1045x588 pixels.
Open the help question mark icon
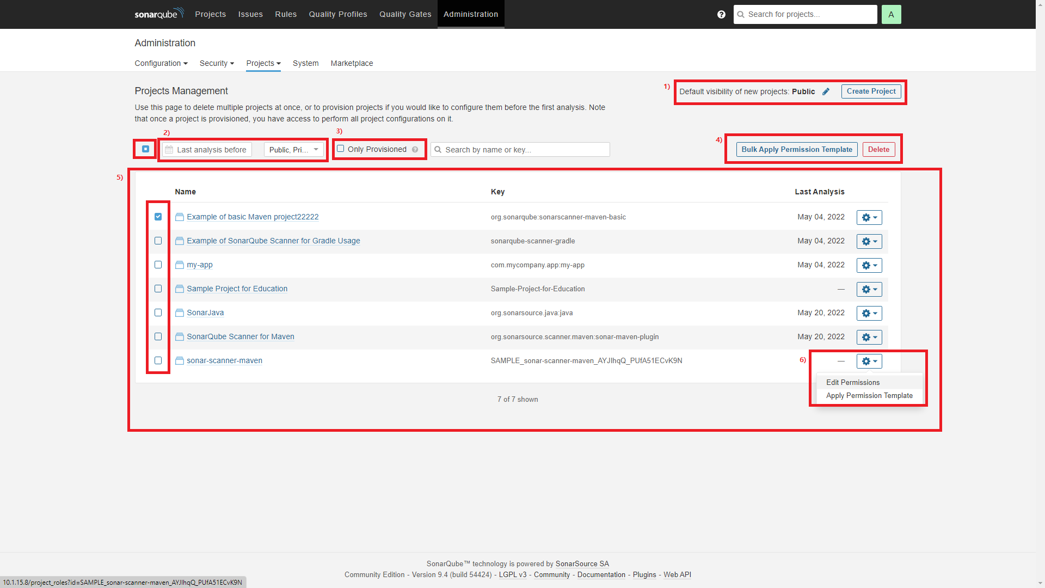click(x=721, y=15)
